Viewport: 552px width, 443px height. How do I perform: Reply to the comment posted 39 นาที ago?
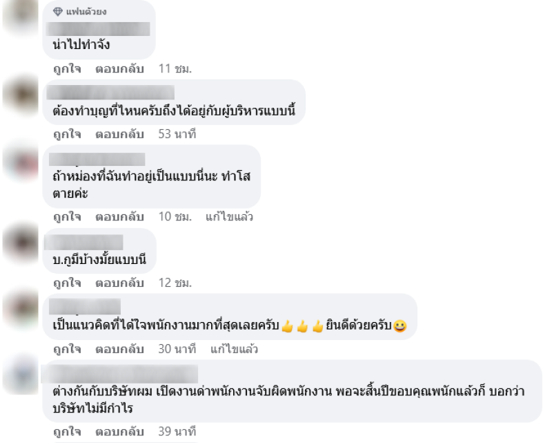pyautogui.click(x=119, y=431)
